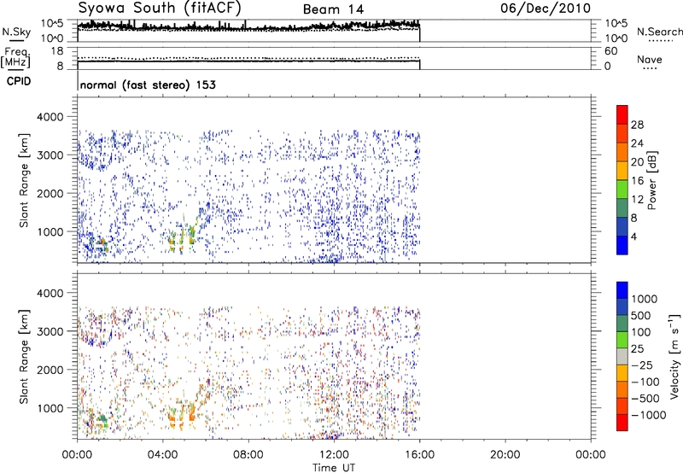Image resolution: width=683 pixels, height=473 pixels.
Task: Click the gray -25 to 25 Velocity swatch
Action: (622, 356)
